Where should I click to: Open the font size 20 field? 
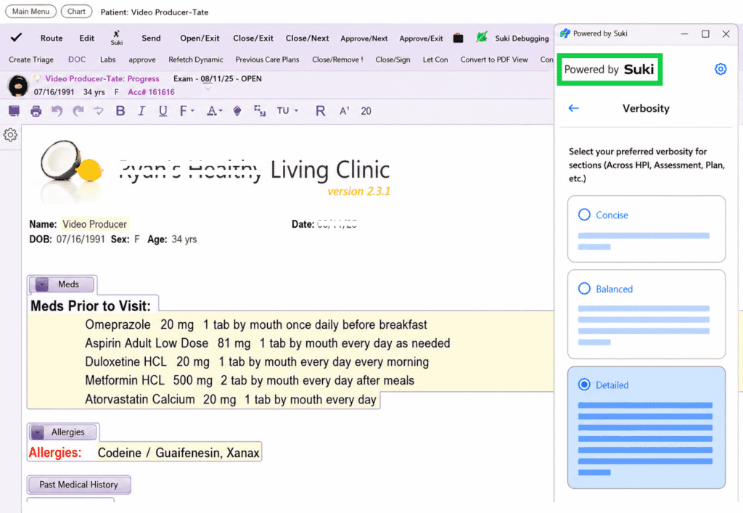click(366, 111)
